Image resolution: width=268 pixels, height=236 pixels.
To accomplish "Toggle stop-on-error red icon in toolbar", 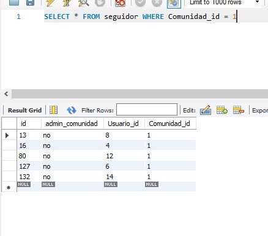I will point(120,2).
